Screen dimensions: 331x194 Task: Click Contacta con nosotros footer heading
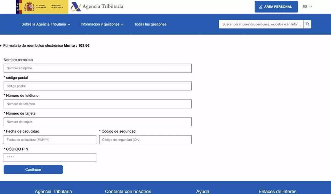click(128, 192)
